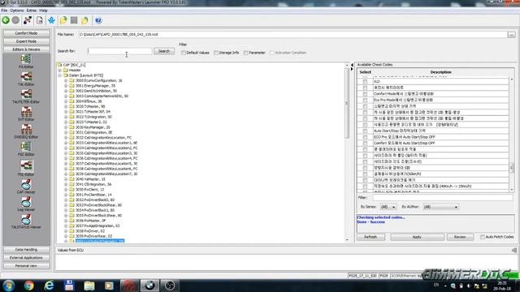Image resolution: width=520 pixels, height=292 pixels.
Task: Check the VLD cheat code checkbox
Action: (365, 81)
